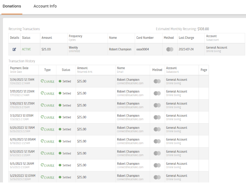Select the Donations tab

(12, 6)
